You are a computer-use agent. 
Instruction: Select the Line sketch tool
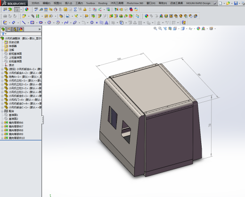click(x=24, y=23)
